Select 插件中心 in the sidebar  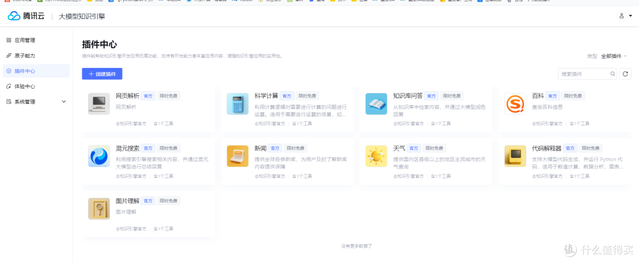pos(36,71)
